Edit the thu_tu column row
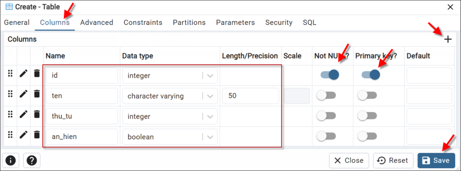461x171 pixels. click(x=23, y=114)
